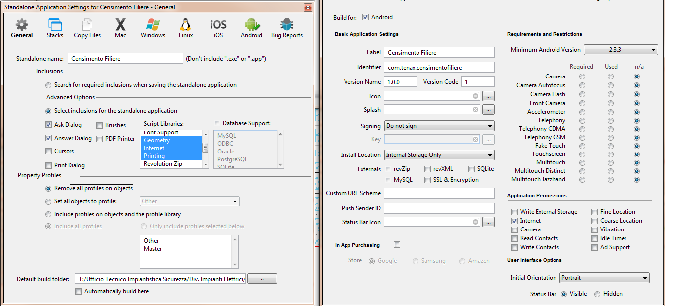The width and height of the screenshot is (695, 306).
Task: Open the Linux build settings
Action: (186, 28)
